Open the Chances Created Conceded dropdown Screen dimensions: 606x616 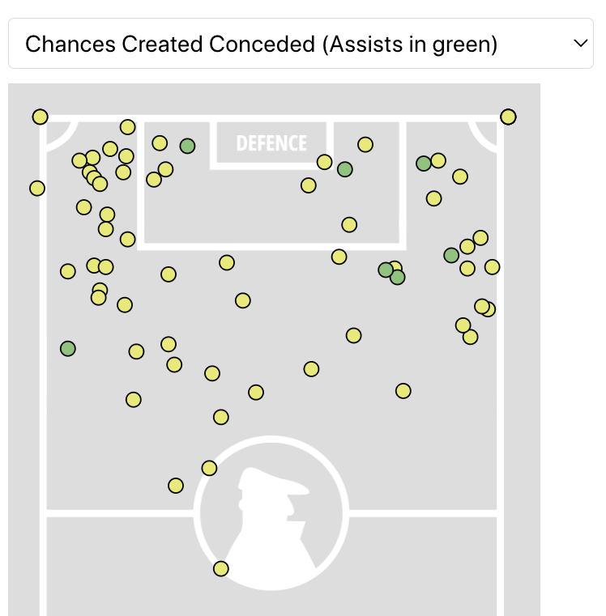point(300,44)
